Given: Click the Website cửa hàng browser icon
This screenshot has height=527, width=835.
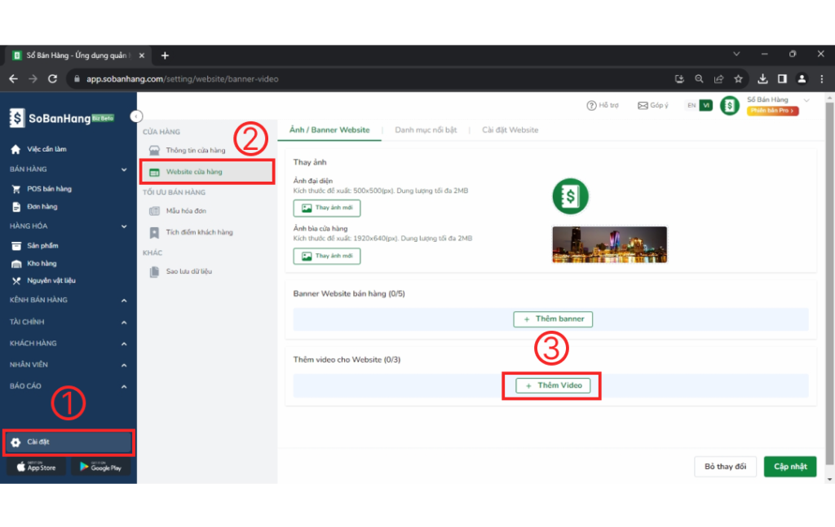Looking at the screenshot, I should (x=154, y=172).
